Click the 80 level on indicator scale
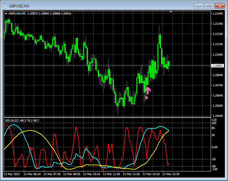This screenshot has width=228, height=181. coord(213,128)
